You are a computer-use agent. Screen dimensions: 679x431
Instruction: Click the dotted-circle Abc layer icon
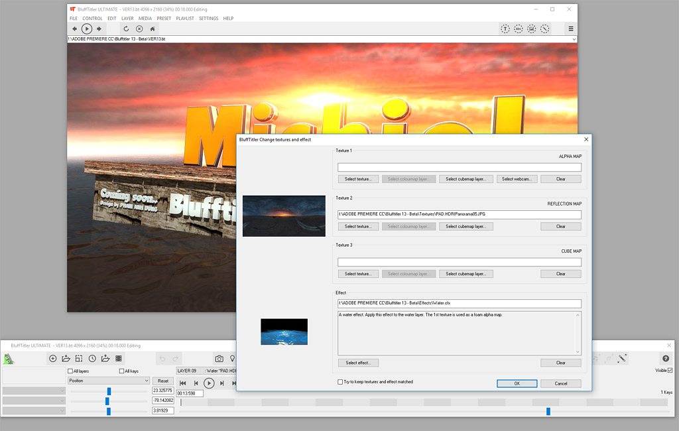(519, 29)
